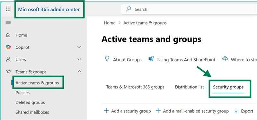Open Active teams & groups in sidebar
This screenshot has height=120, width=257.
(37, 83)
